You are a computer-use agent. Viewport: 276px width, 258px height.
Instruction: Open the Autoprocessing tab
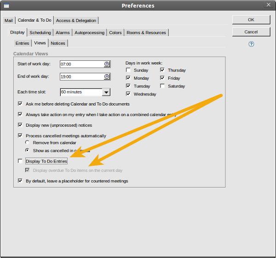[x=89, y=33]
